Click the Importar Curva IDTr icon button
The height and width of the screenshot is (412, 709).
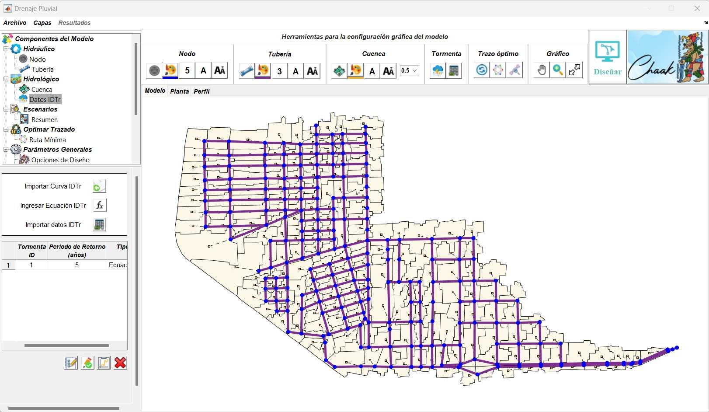pos(99,186)
